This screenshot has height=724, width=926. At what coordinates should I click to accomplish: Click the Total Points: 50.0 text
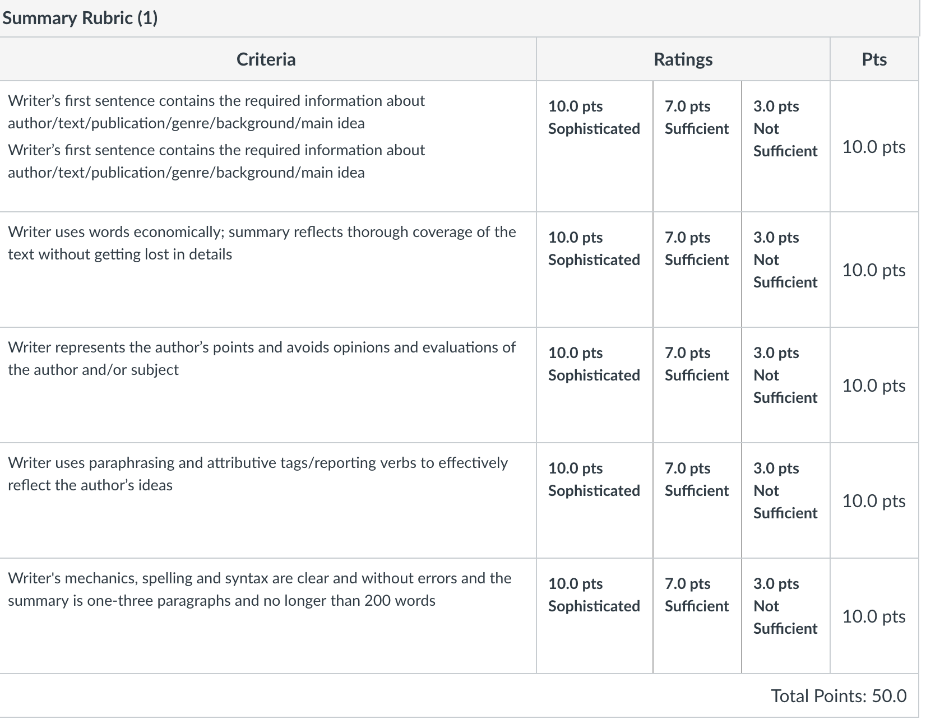pos(839,695)
